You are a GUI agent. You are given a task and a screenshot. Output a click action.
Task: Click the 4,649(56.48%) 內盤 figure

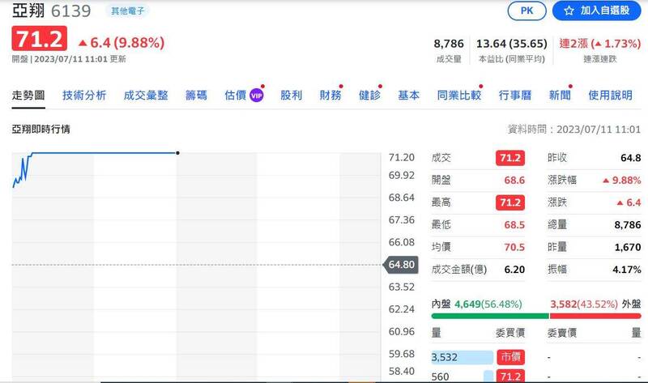click(x=488, y=304)
